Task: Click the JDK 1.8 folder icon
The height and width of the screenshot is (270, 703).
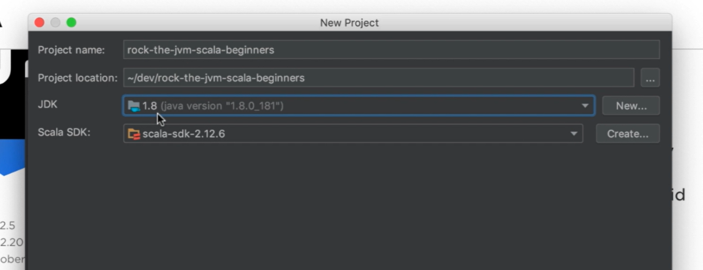Action: click(x=134, y=106)
